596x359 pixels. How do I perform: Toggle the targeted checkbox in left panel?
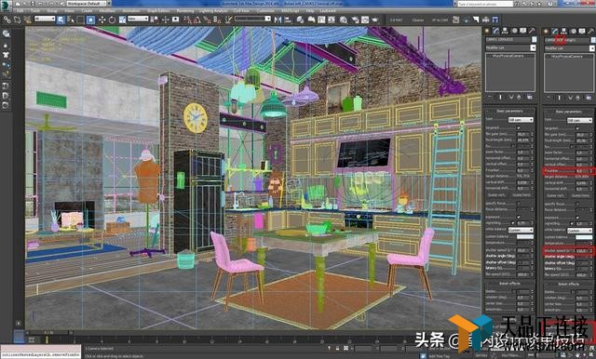click(x=518, y=128)
